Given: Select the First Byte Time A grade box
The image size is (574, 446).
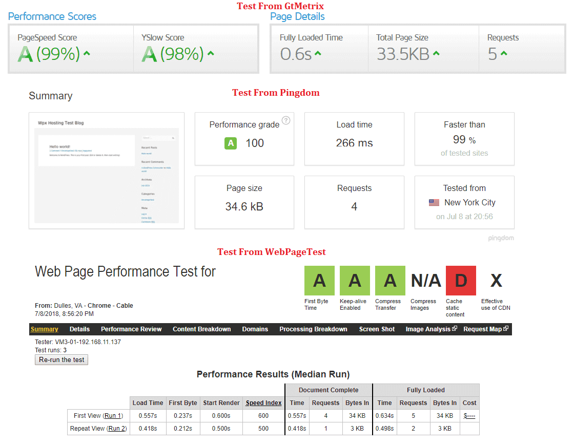Looking at the screenshot, I should point(319,281).
